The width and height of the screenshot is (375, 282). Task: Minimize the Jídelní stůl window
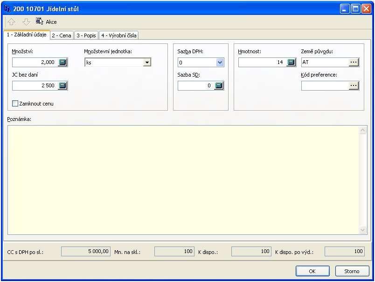(x=344, y=9)
